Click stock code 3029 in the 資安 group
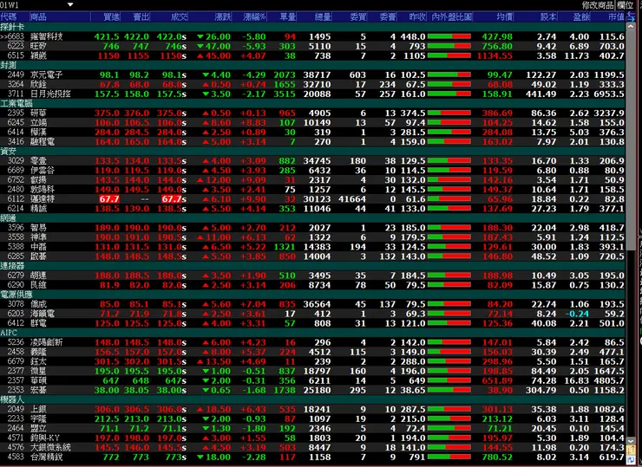Image resolution: width=642 pixels, height=467 pixels. pos(16,160)
